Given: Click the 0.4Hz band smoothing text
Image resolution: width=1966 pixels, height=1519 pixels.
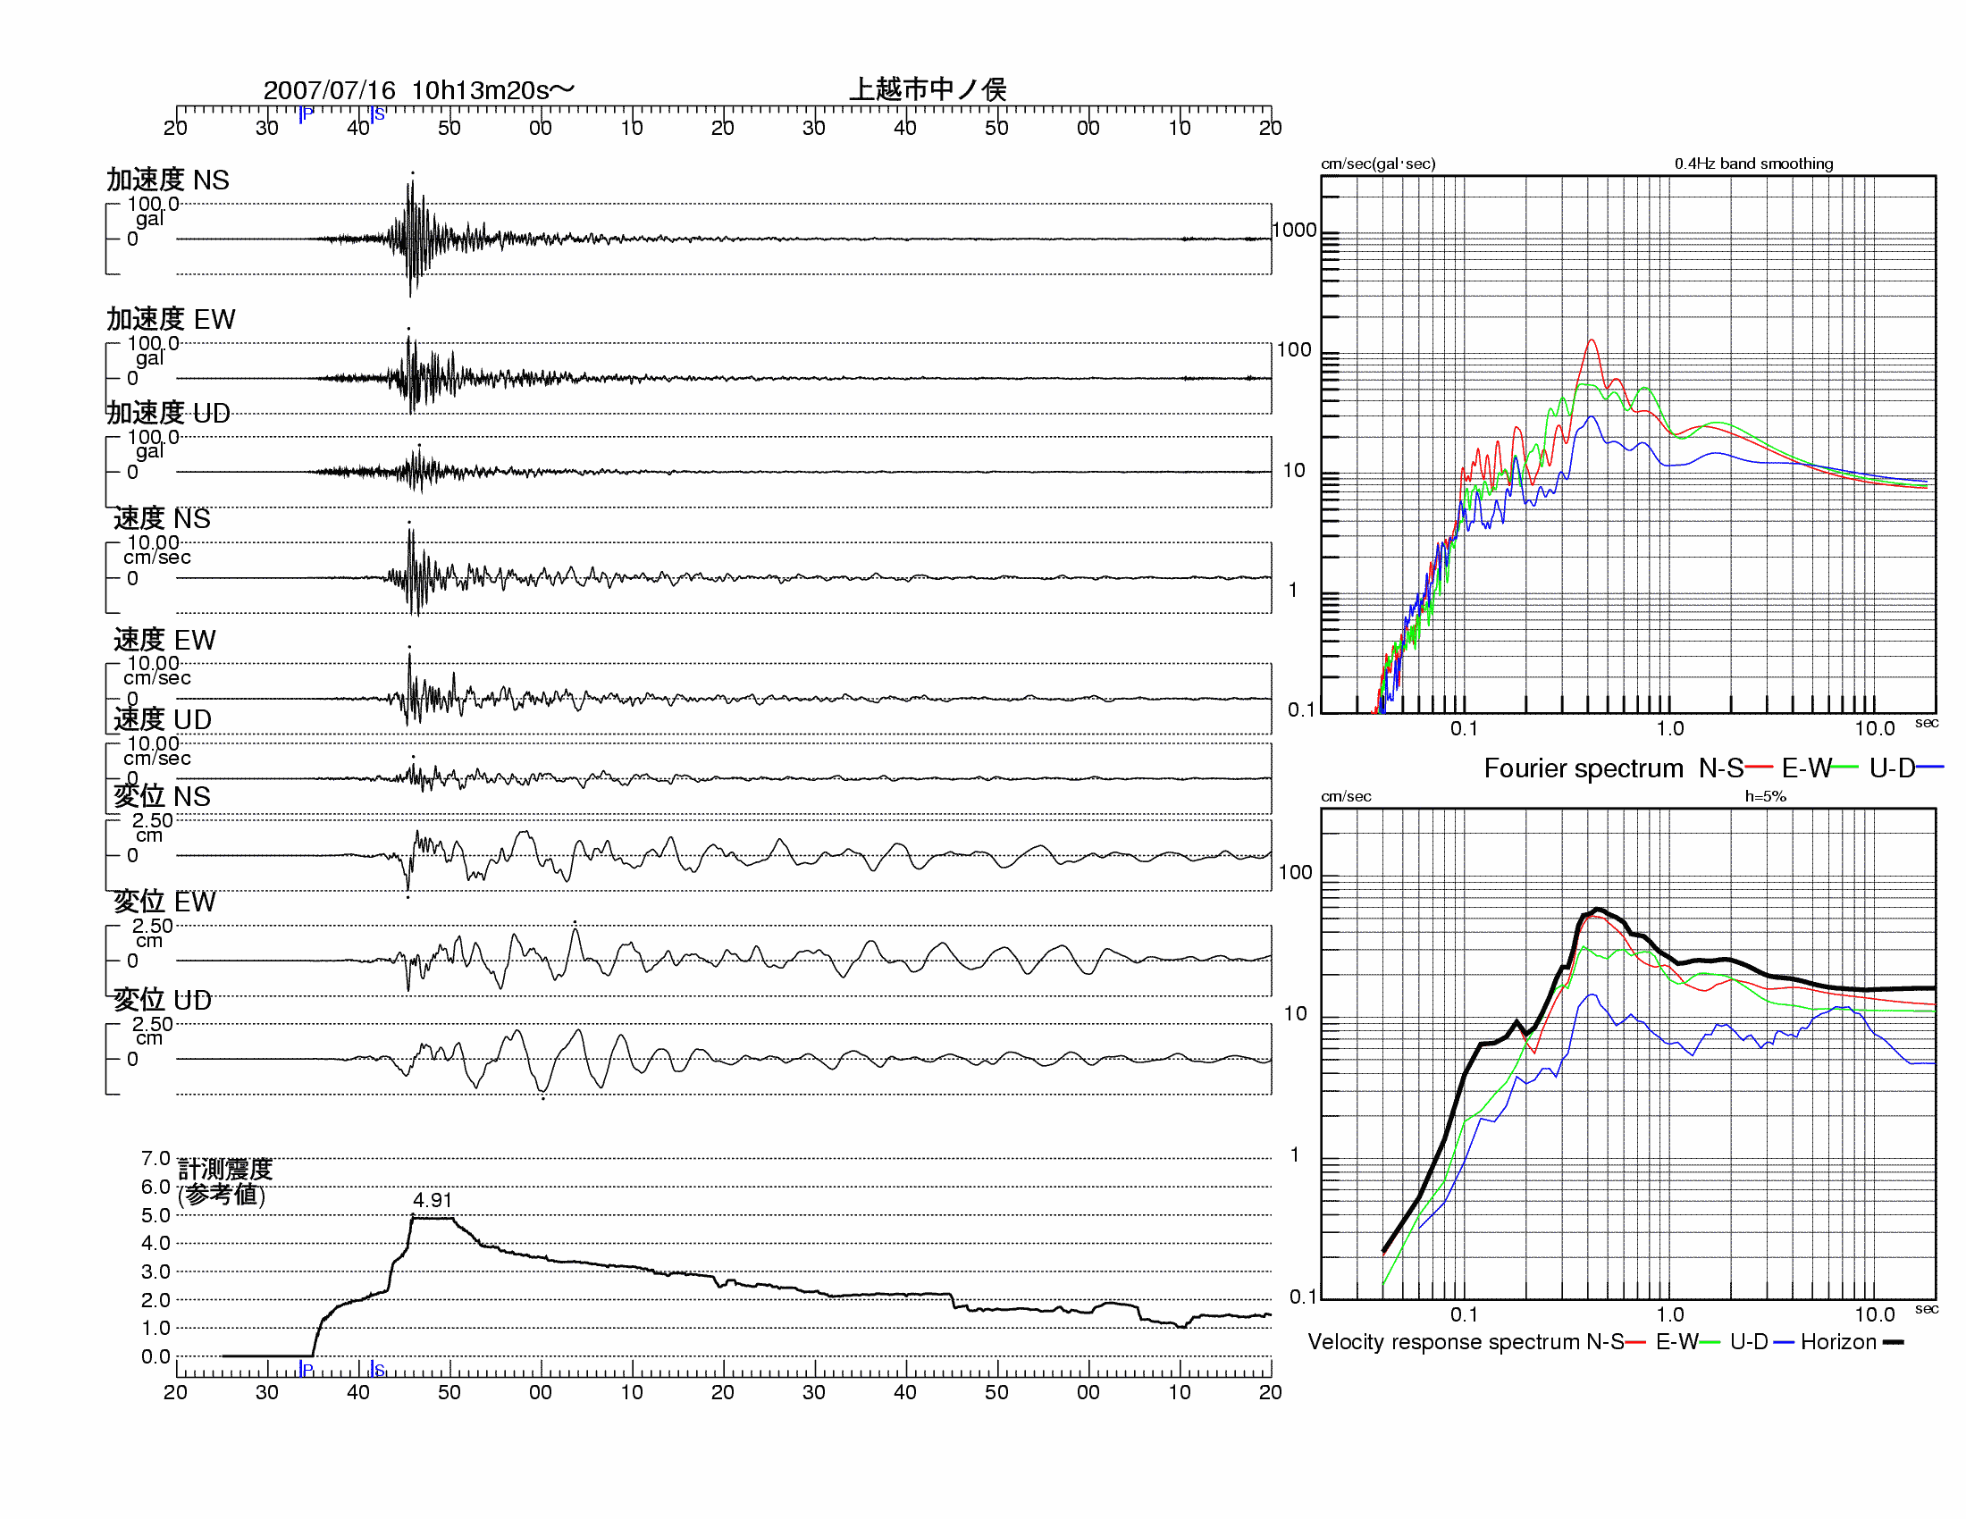Looking at the screenshot, I should click(1752, 164).
